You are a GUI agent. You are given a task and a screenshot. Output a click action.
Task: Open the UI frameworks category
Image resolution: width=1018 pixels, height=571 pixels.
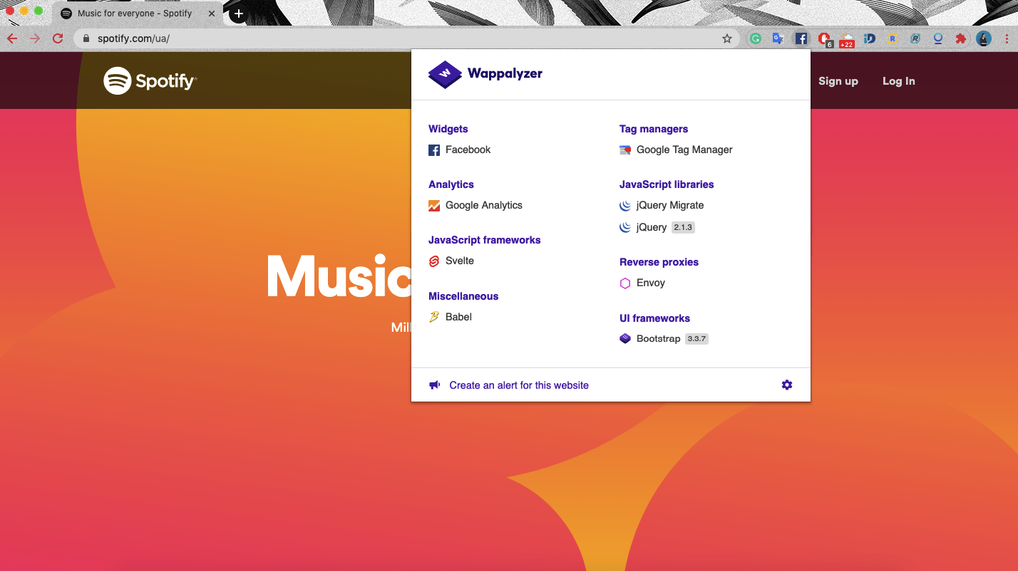point(654,318)
